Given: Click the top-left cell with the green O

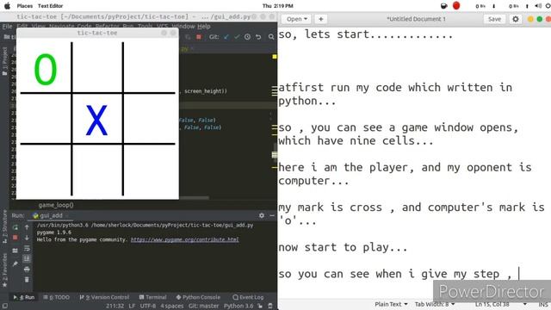Looking at the screenshot, I should point(46,67).
